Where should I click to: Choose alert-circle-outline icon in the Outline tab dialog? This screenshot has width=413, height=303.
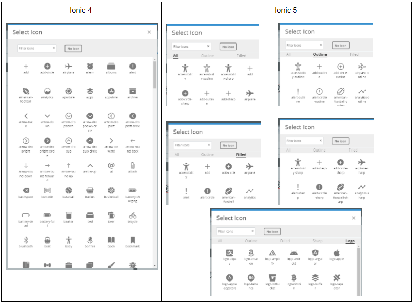click(x=319, y=92)
